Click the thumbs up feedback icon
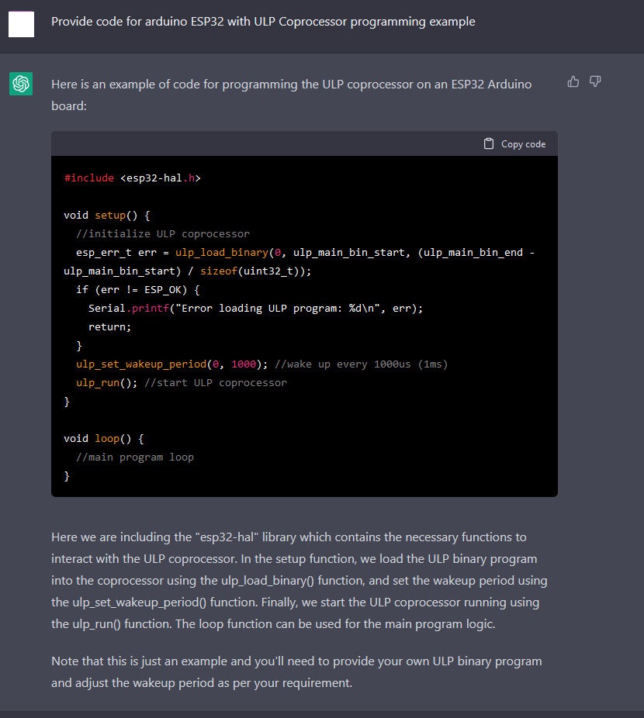 (573, 82)
